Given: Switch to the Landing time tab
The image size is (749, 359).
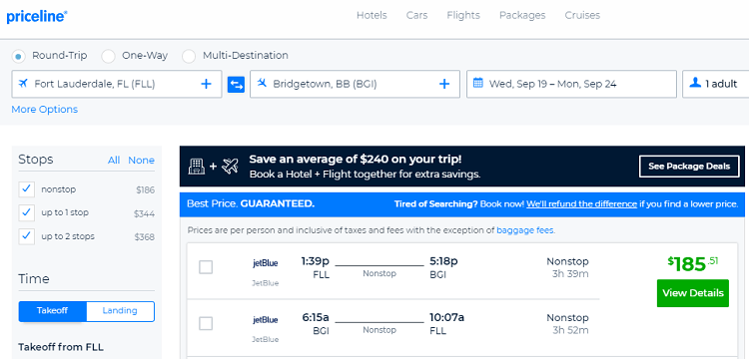Looking at the screenshot, I should tap(120, 311).
